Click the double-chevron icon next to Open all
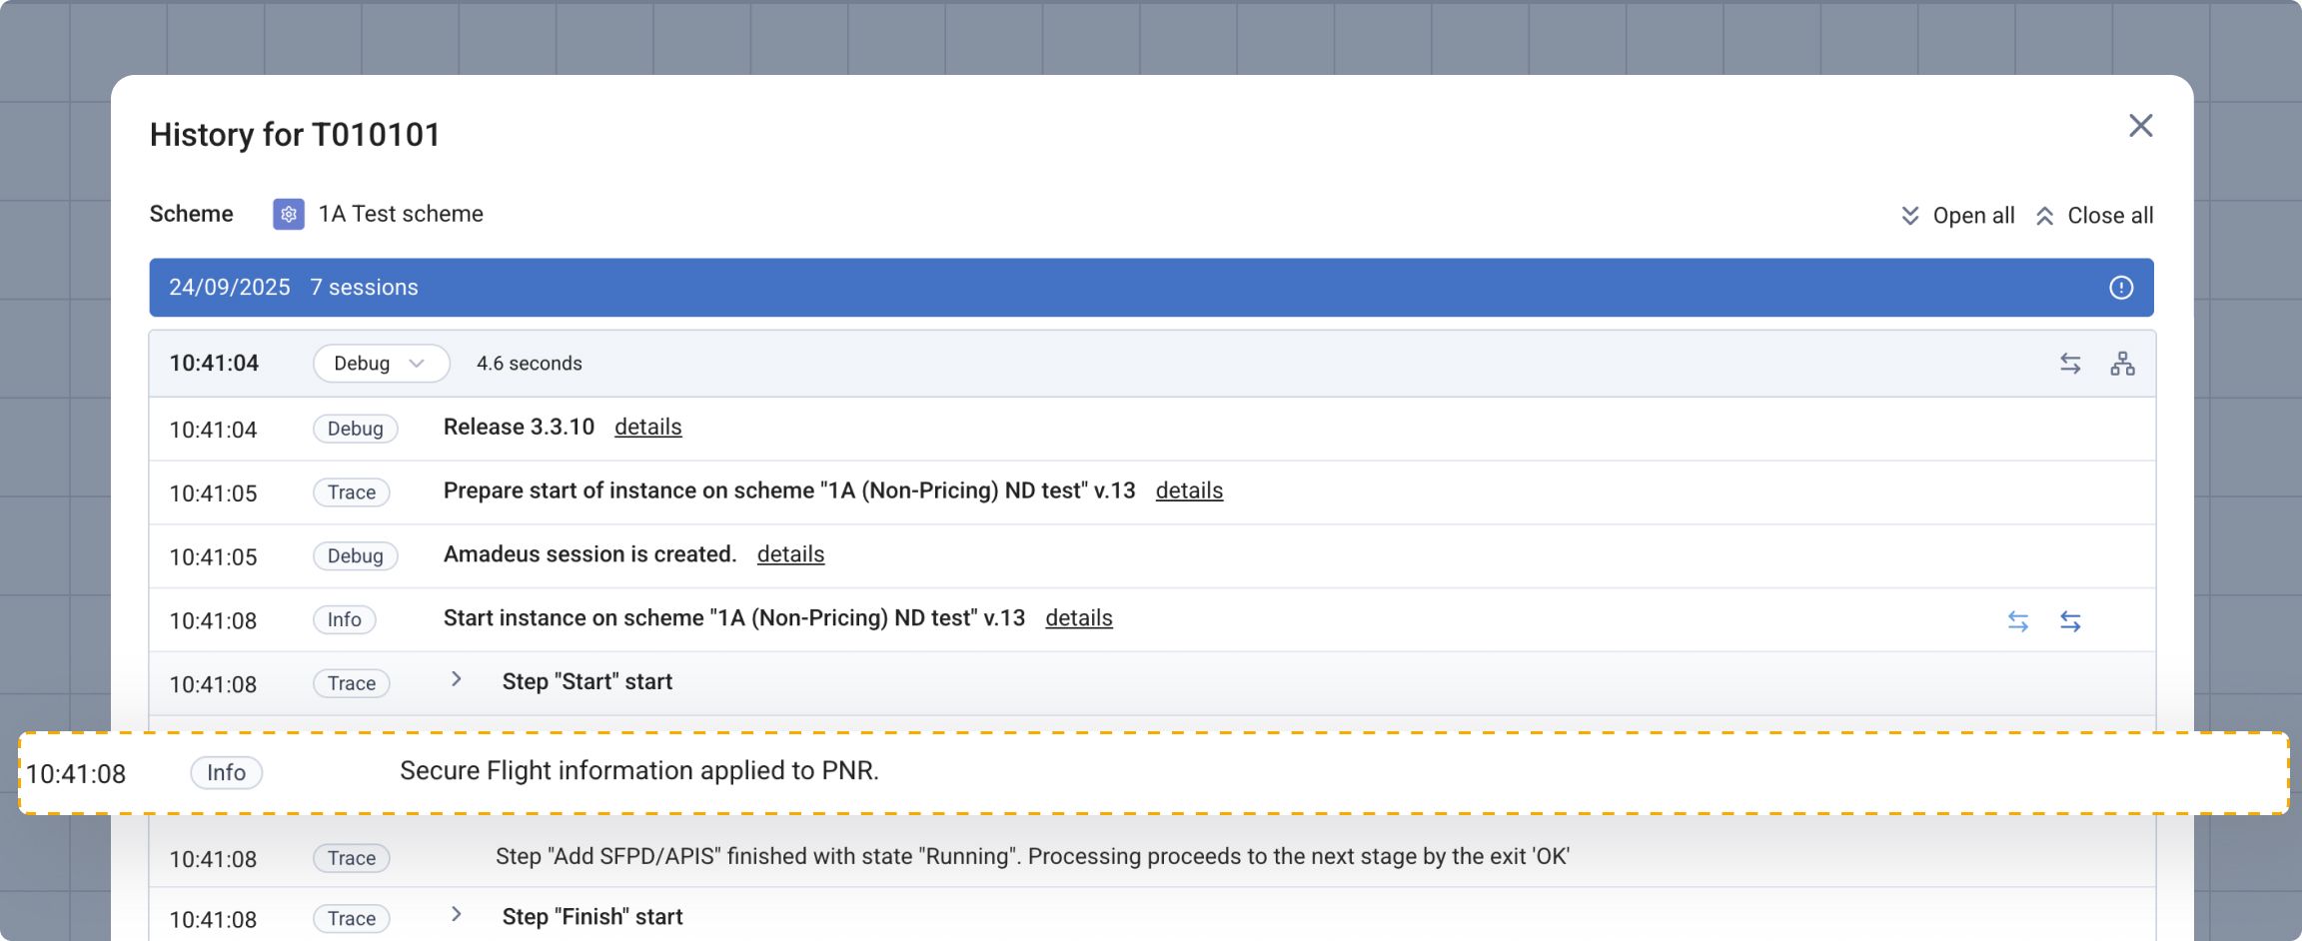 click(1909, 215)
